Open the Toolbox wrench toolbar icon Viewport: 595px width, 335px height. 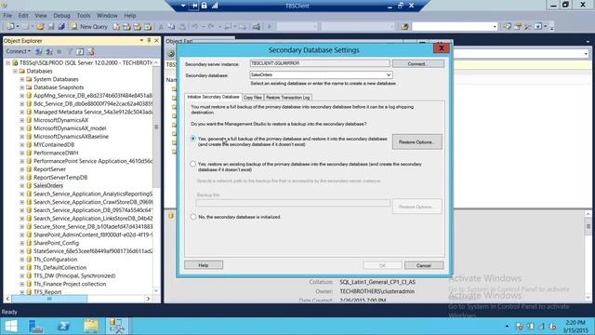[x=527, y=27]
